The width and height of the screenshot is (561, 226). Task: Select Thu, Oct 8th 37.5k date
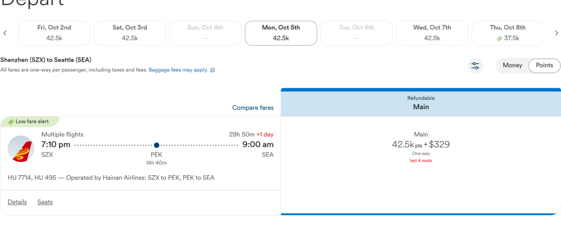click(507, 33)
